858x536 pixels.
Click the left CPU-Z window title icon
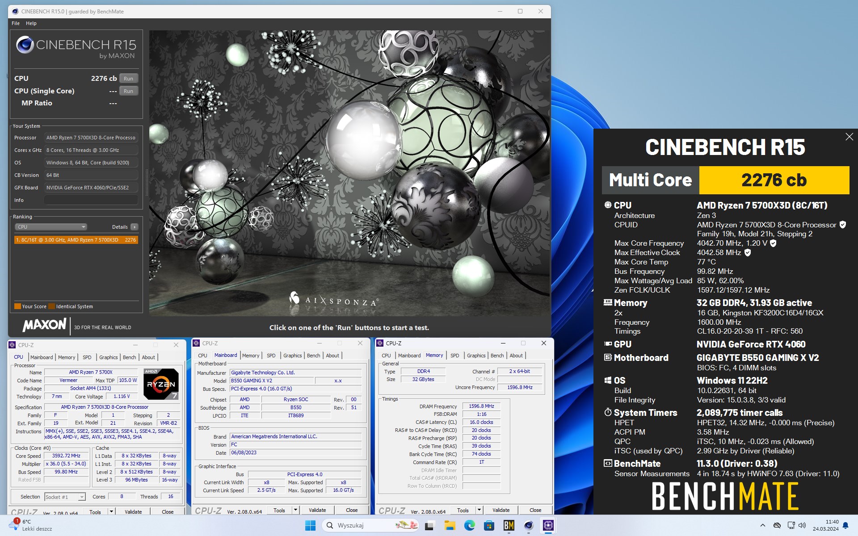pyautogui.click(x=12, y=345)
